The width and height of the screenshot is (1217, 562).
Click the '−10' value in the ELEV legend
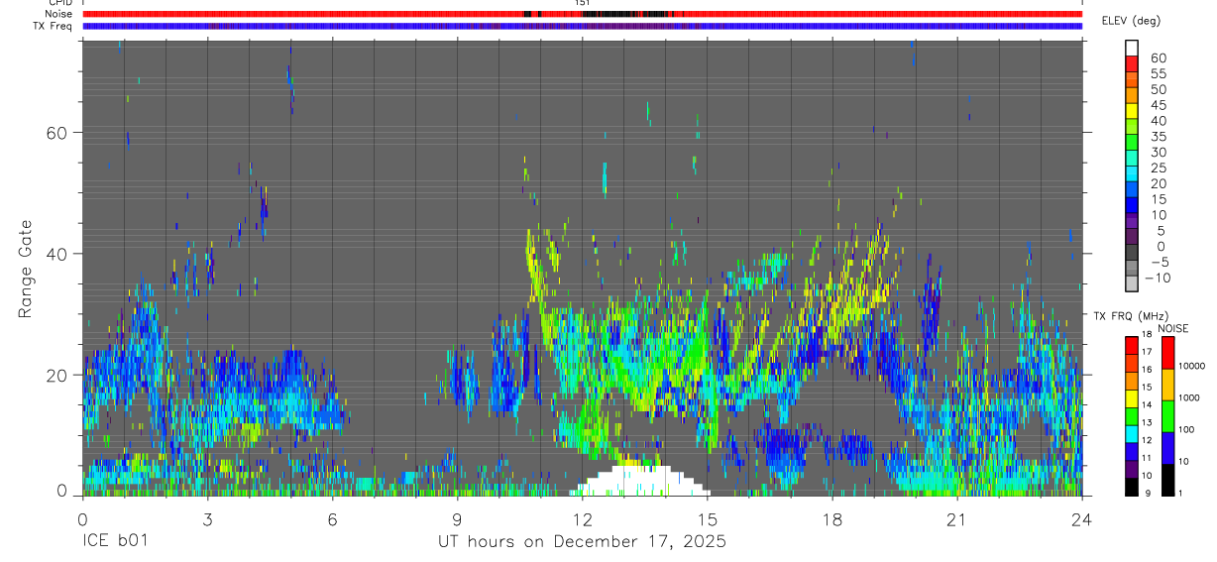(1158, 278)
